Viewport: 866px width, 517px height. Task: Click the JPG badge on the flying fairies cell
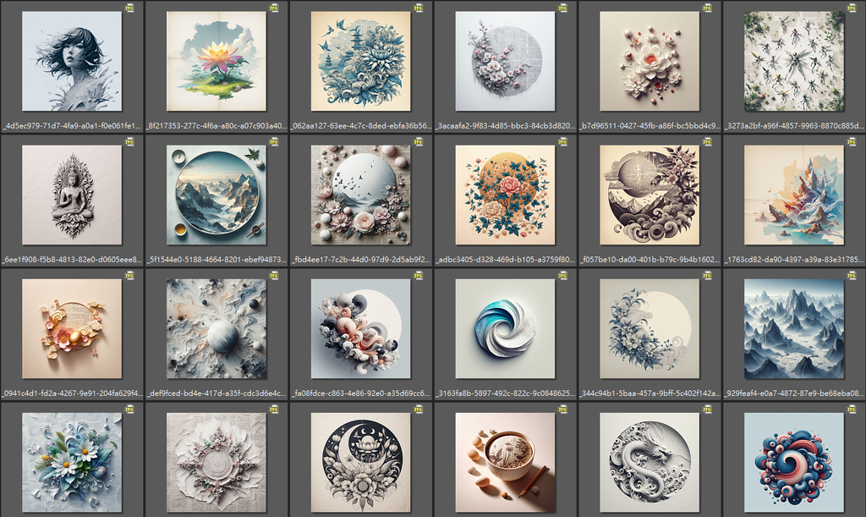(x=852, y=8)
